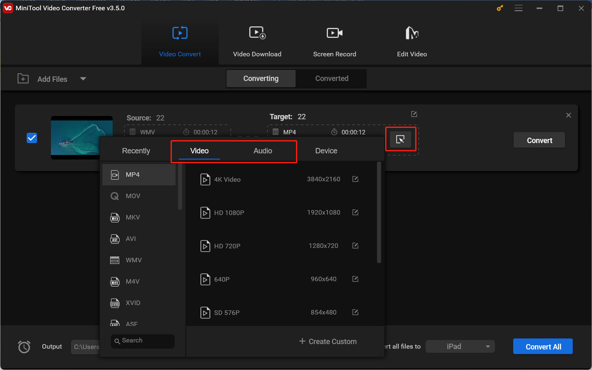Select the Audio format tab

pos(263,151)
